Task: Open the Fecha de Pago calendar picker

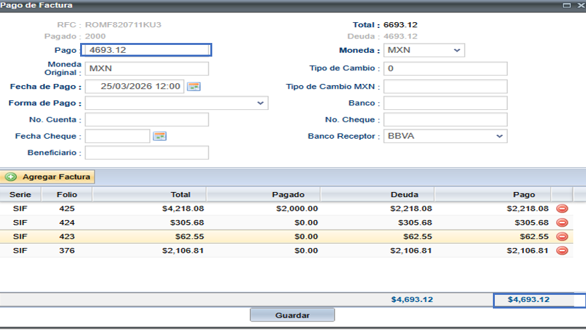Action: (x=194, y=87)
